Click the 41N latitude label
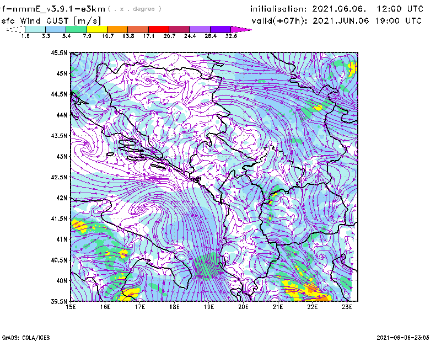The height and width of the screenshot is (341, 441). (62, 239)
